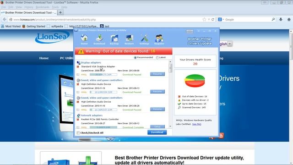Image resolution: width=293 pixels, height=165 pixels.
Task: Click the drivers health pie chart
Action: click(195, 81)
